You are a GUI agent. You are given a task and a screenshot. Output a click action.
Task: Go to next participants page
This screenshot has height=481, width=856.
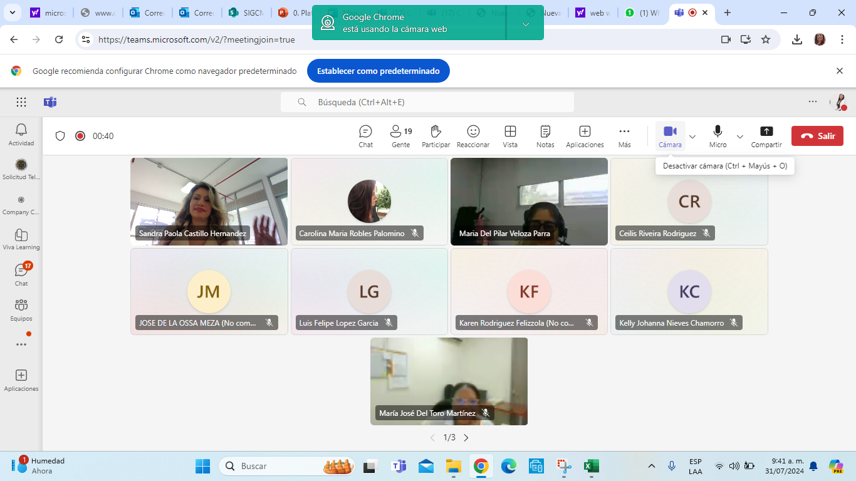pyautogui.click(x=466, y=438)
